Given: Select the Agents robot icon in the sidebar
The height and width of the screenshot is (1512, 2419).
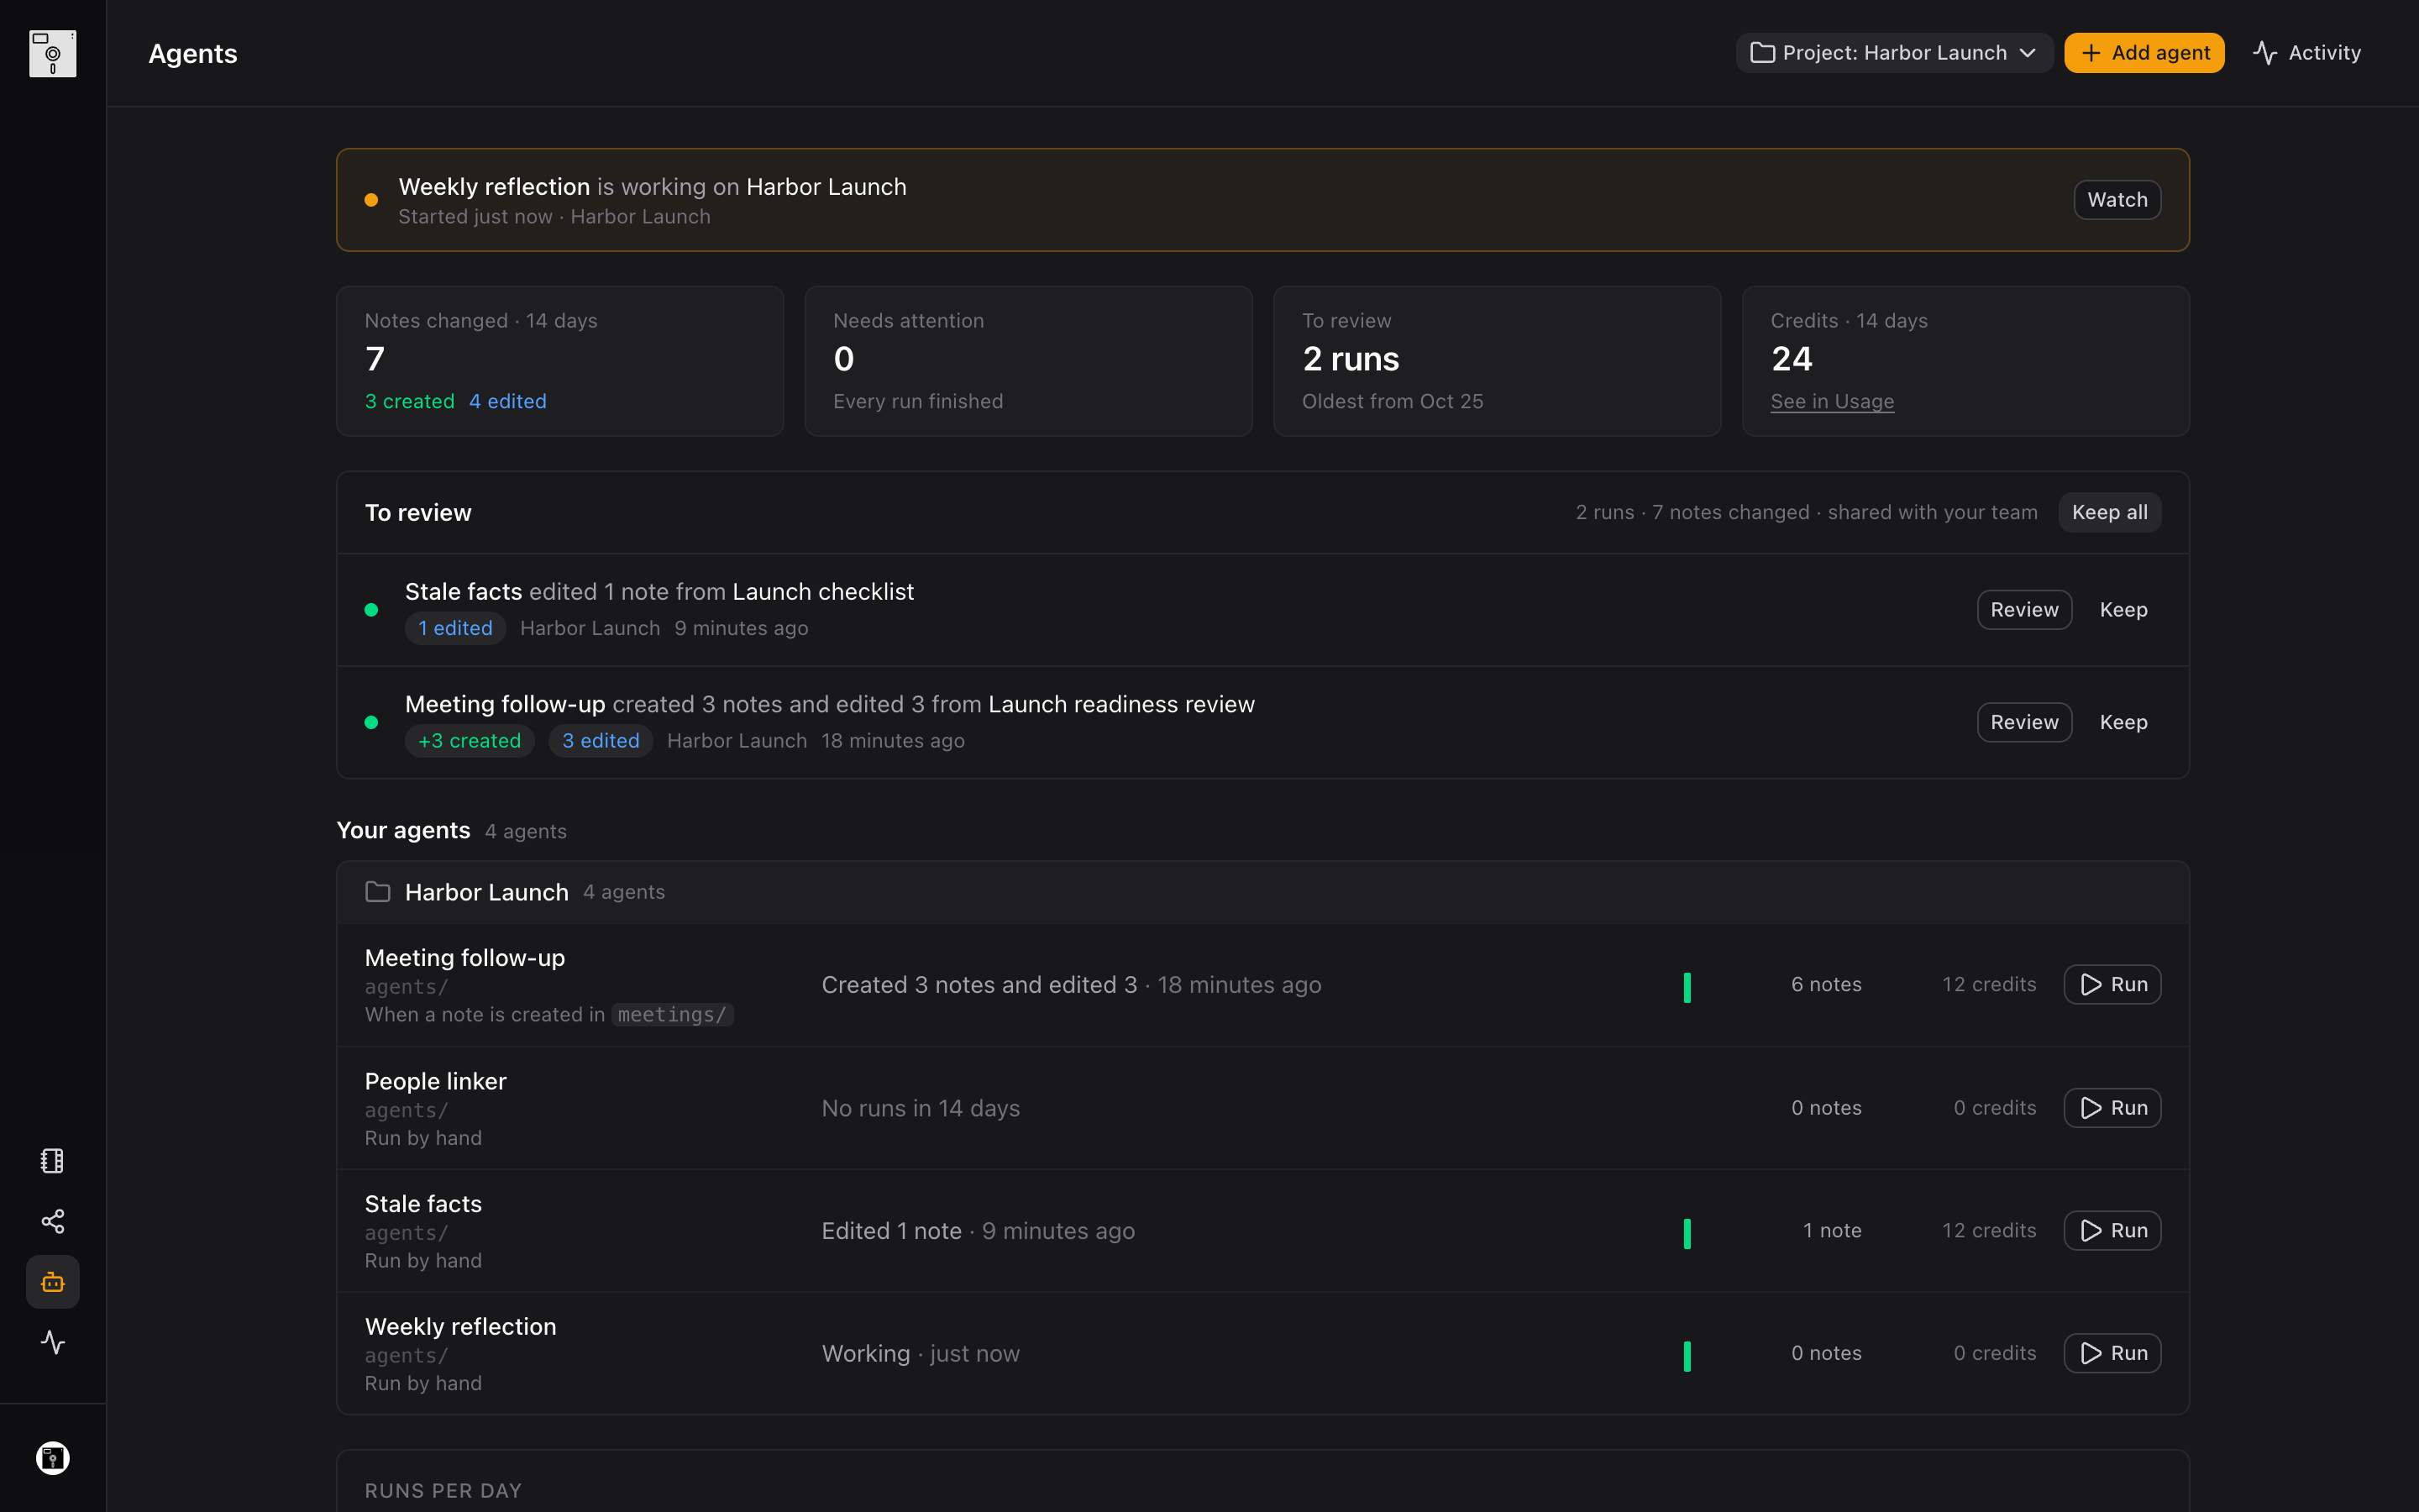Looking at the screenshot, I should tap(53, 1282).
